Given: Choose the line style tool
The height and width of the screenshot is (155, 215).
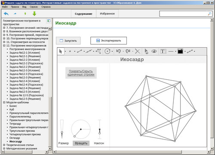Looking at the screenshot, I should click(171, 51).
